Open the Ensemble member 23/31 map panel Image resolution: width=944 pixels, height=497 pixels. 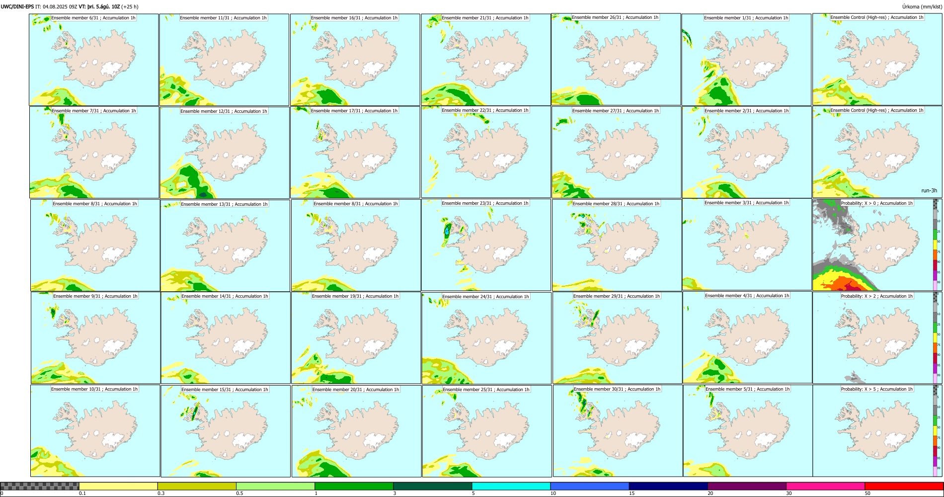486,245
